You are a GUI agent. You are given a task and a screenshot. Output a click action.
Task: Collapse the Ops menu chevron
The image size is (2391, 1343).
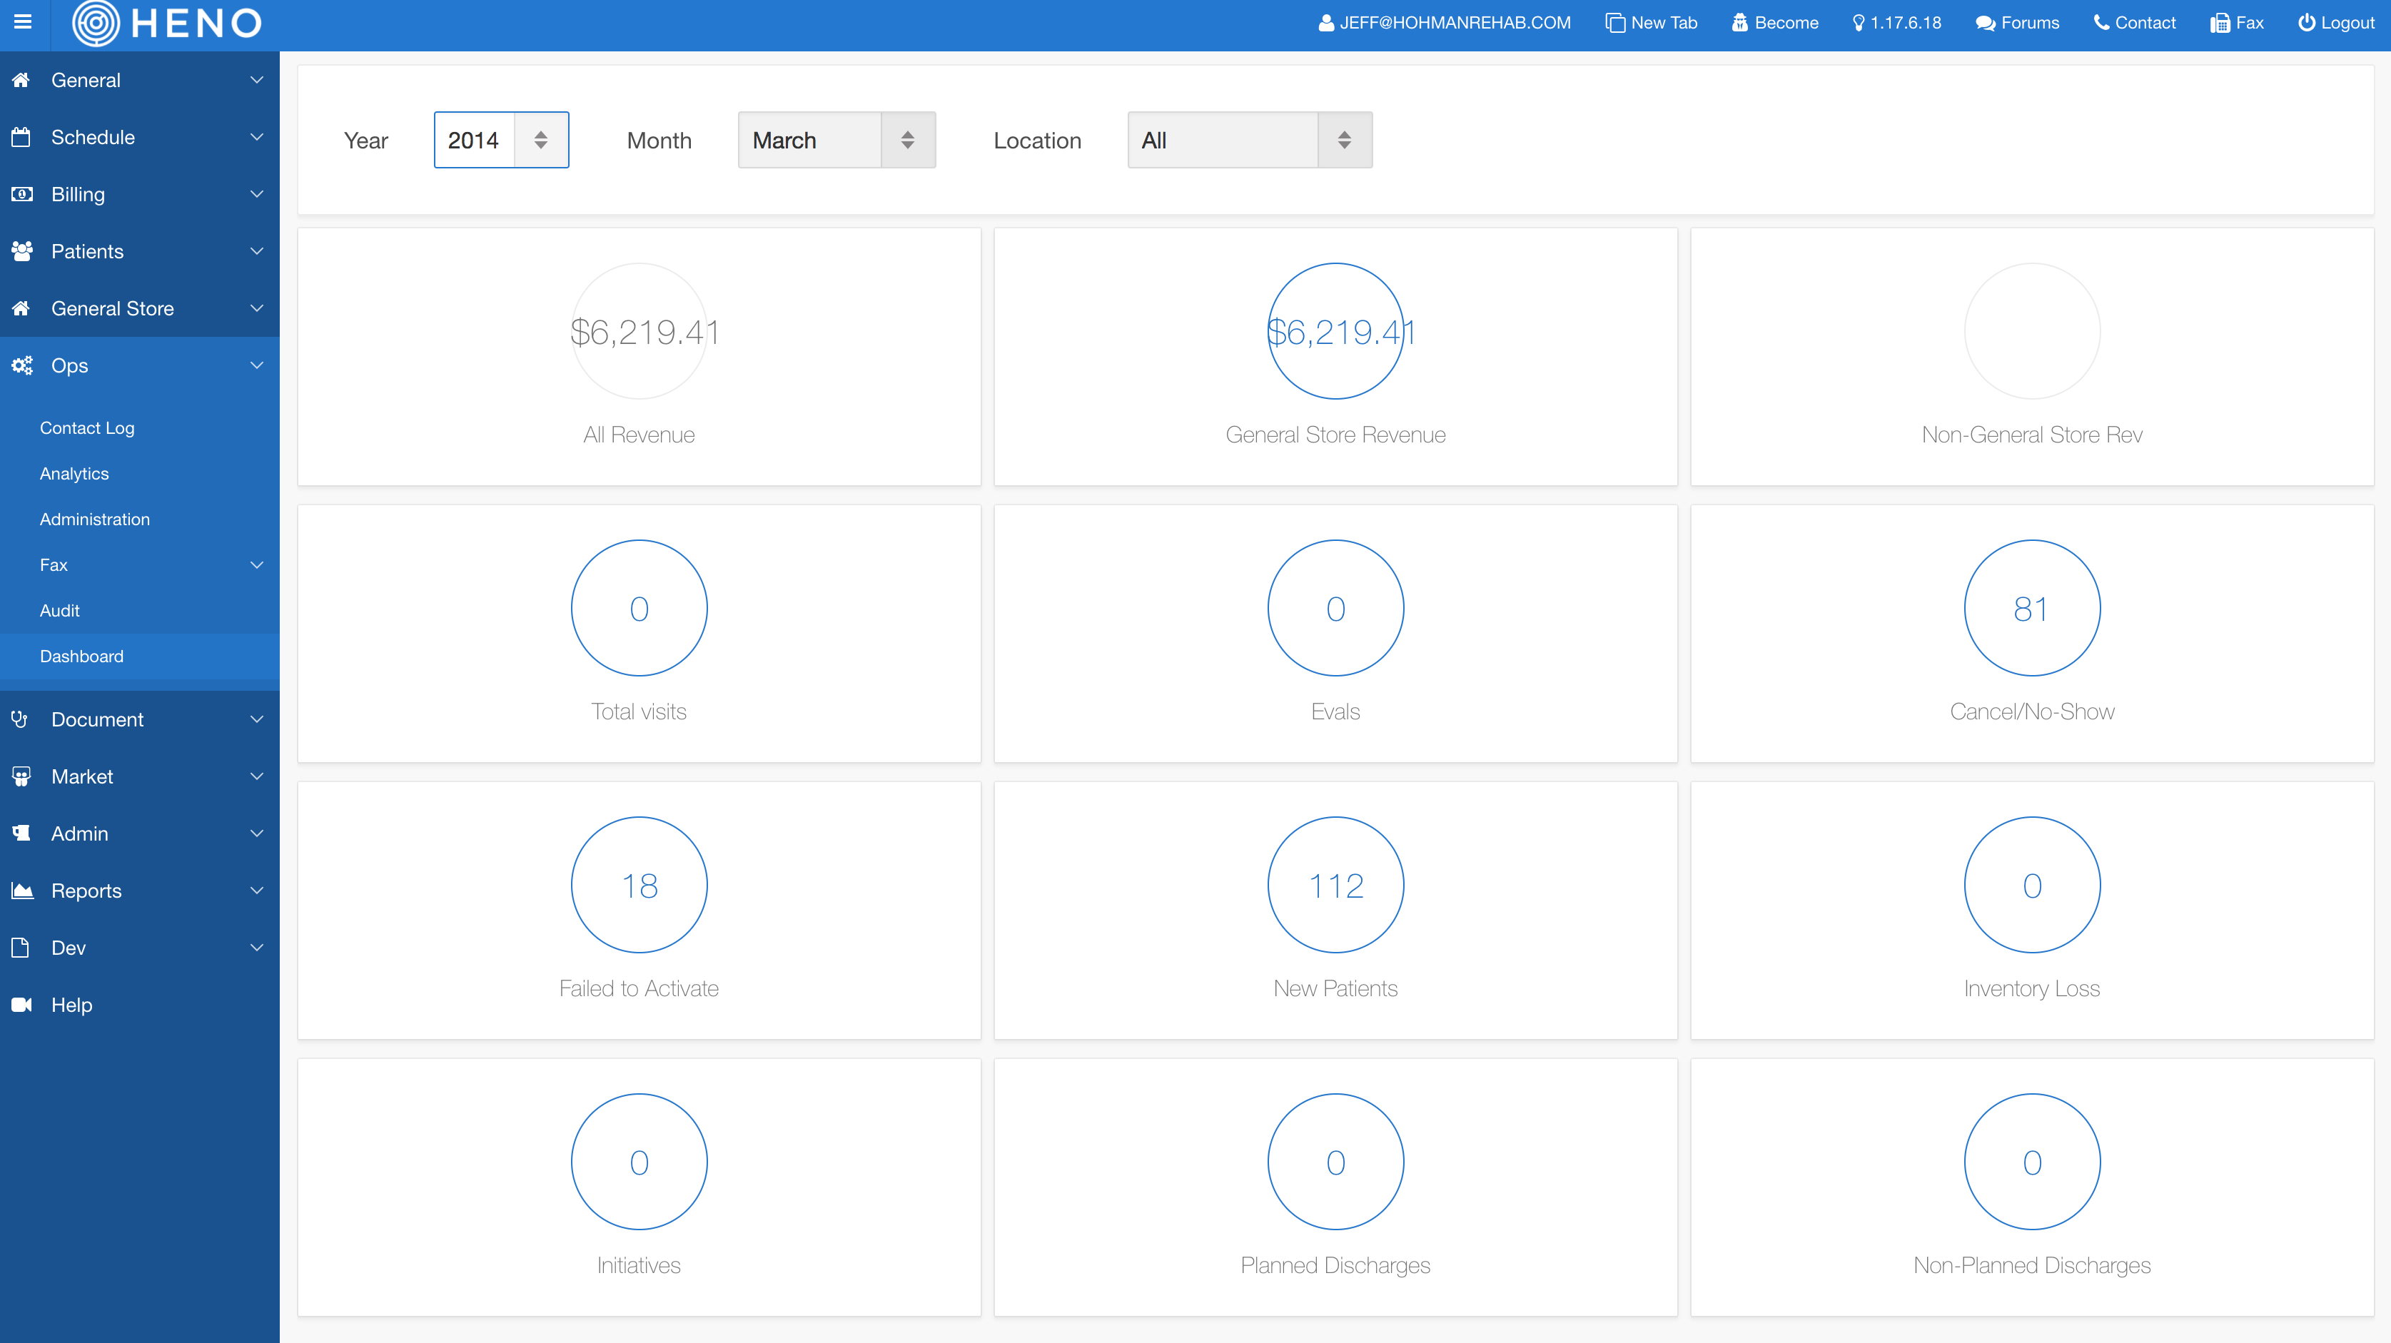257,365
